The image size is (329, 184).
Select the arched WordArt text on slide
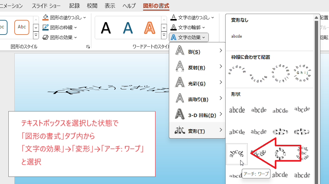click(108, 89)
